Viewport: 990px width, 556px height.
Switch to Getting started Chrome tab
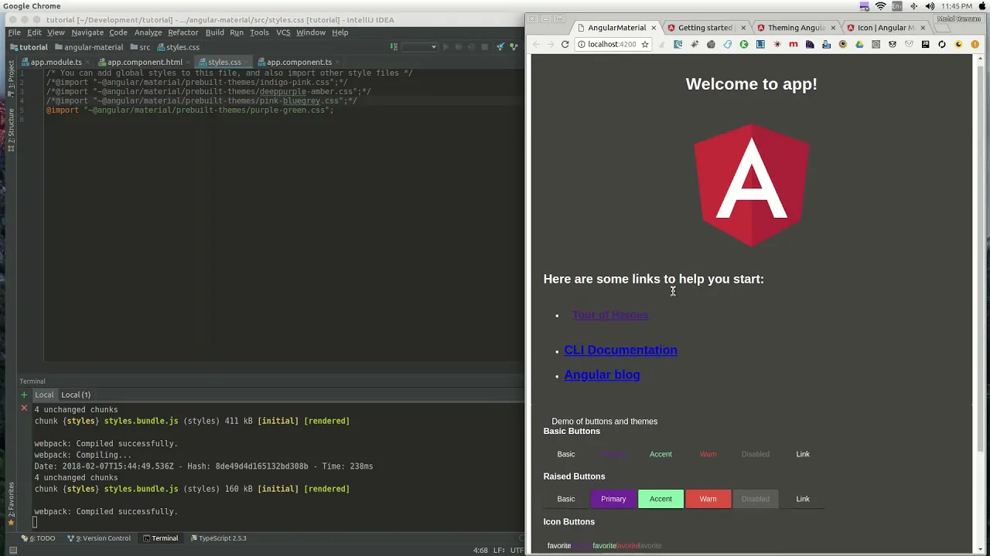pyautogui.click(x=705, y=28)
